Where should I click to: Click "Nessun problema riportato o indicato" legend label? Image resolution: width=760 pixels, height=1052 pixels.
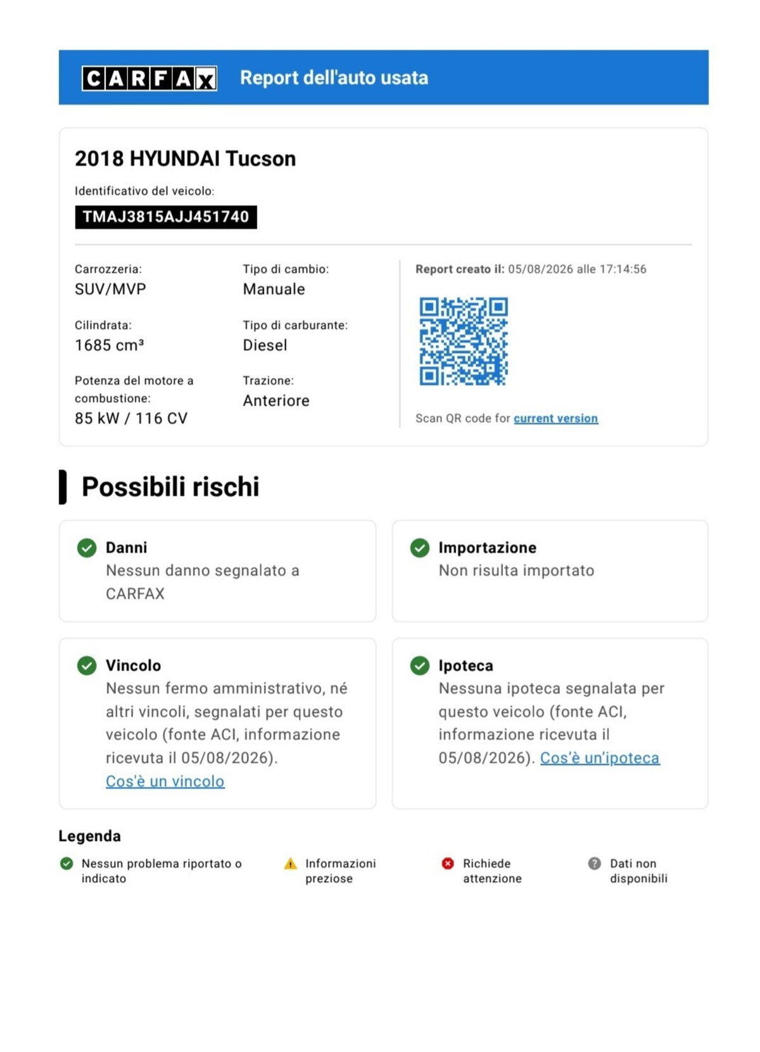(161, 871)
